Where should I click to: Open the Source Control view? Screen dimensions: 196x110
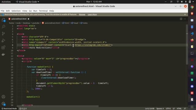[3, 34]
